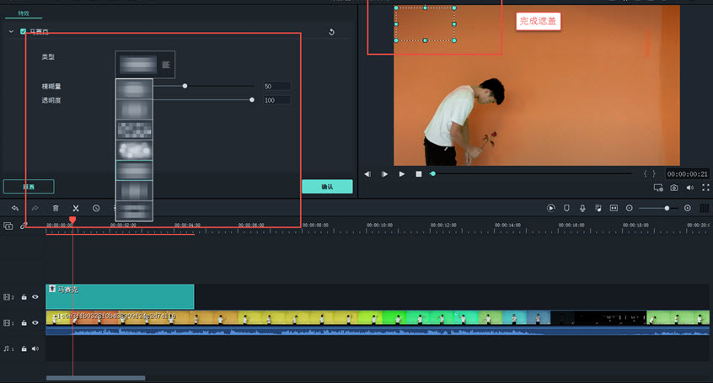The image size is (713, 383).
Task: Click the add marker shield icon
Action: click(x=566, y=208)
